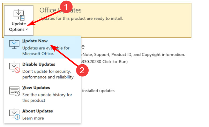Click 'Updates are available for Microsoft Office' description
This screenshot has width=209, height=127.
point(46,51)
